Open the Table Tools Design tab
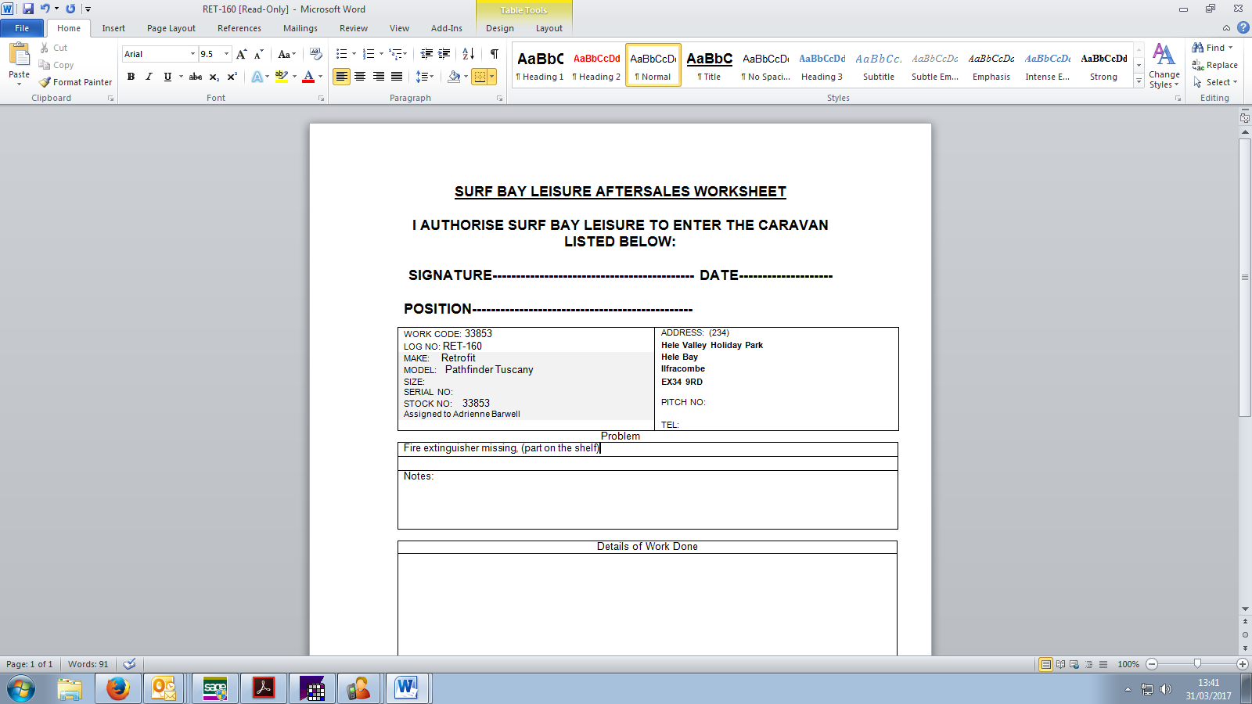The width and height of the screenshot is (1252, 704). coord(500,28)
